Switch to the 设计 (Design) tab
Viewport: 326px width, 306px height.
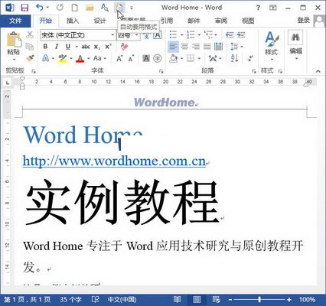(x=99, y=21)
